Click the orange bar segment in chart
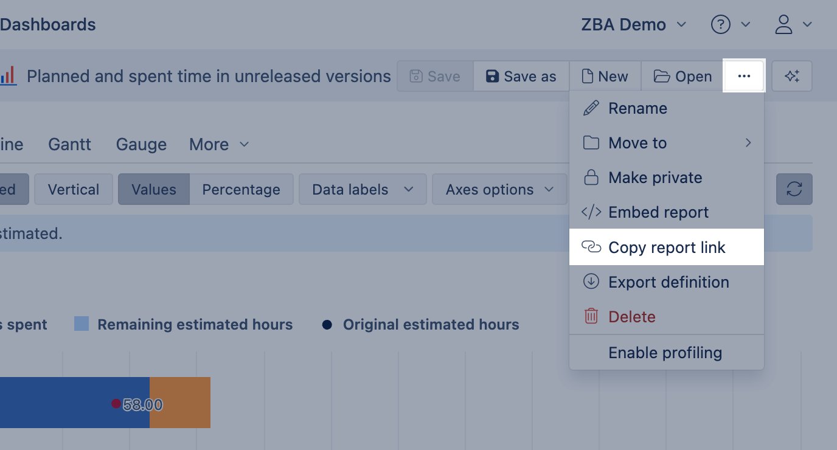The image size is (837, 450). tap(180, 402)
